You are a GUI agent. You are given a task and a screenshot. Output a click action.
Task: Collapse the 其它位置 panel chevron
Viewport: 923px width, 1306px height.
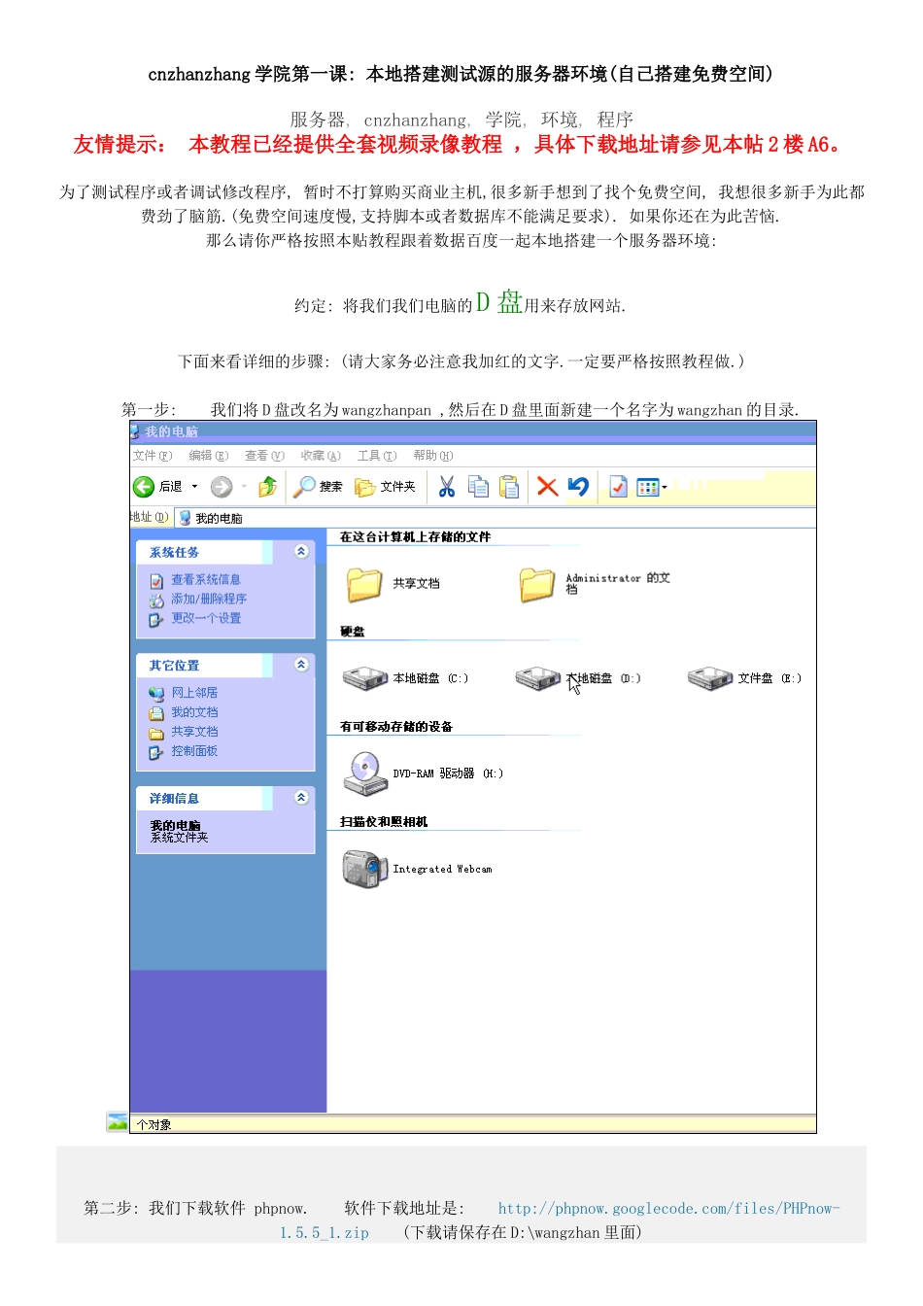(x=301, y=665)
